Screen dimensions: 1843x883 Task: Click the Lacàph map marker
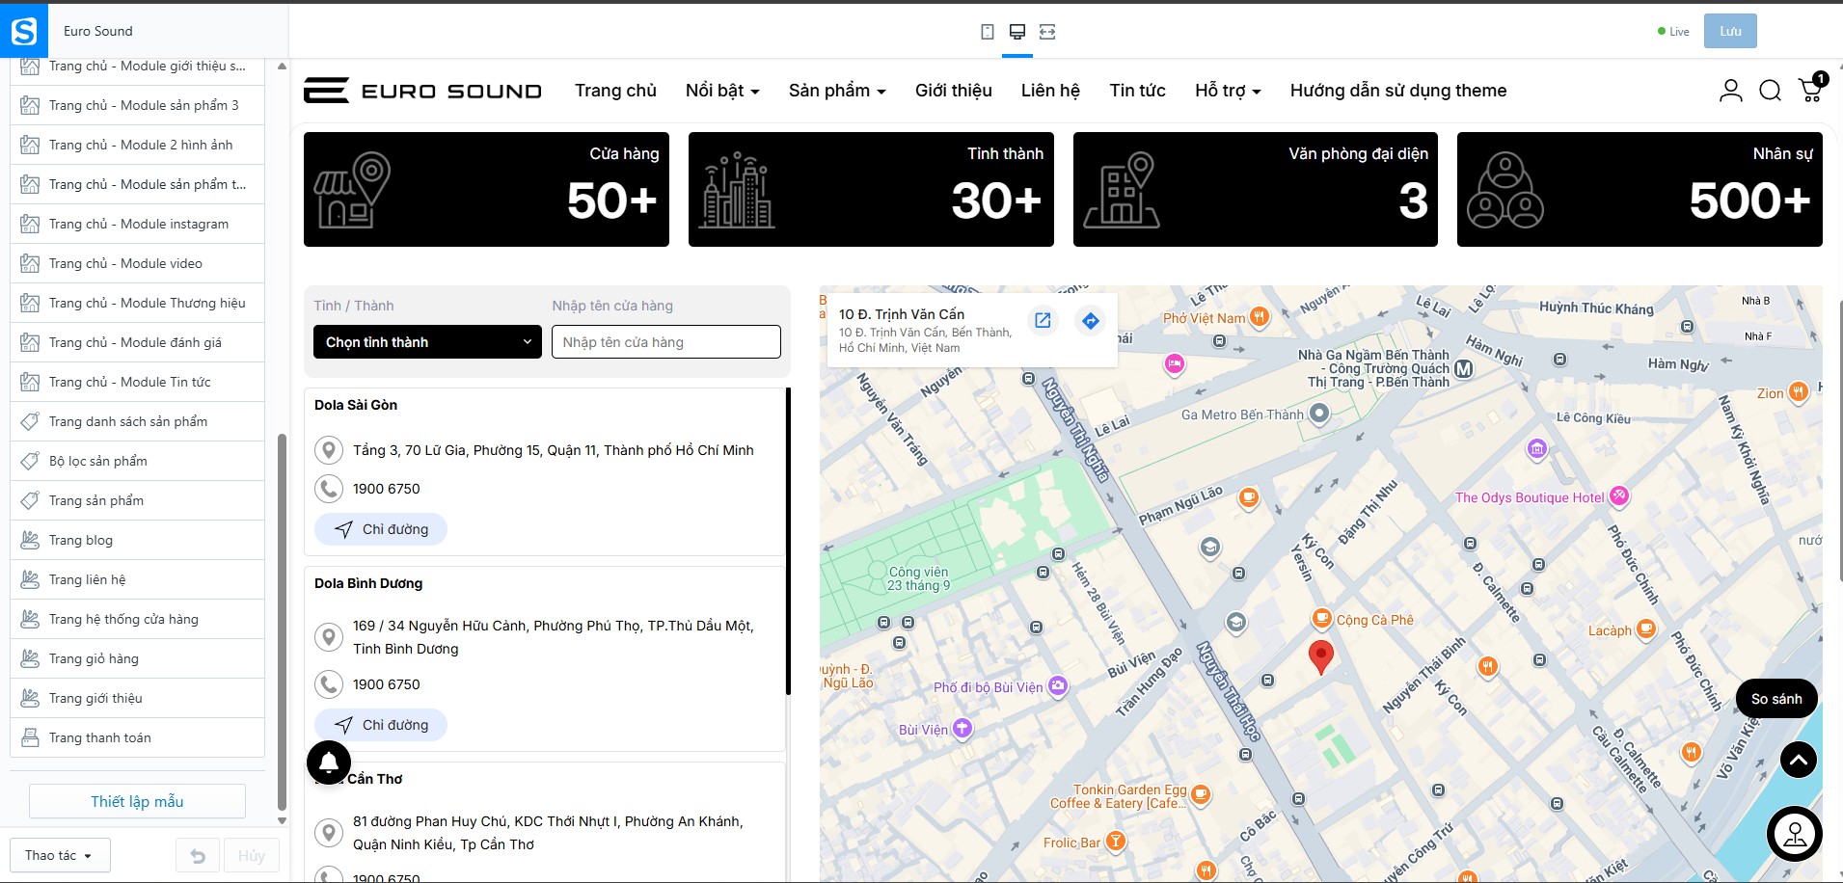1646,629
